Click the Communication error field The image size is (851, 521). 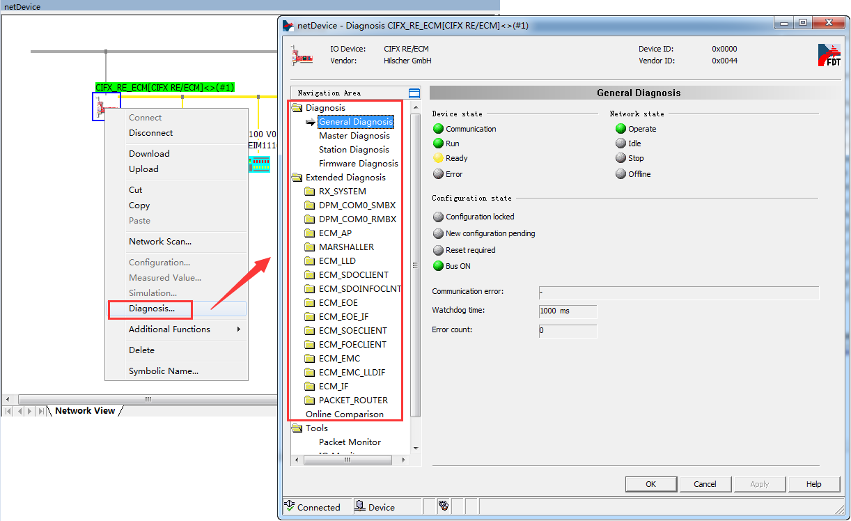click(679, 293)
